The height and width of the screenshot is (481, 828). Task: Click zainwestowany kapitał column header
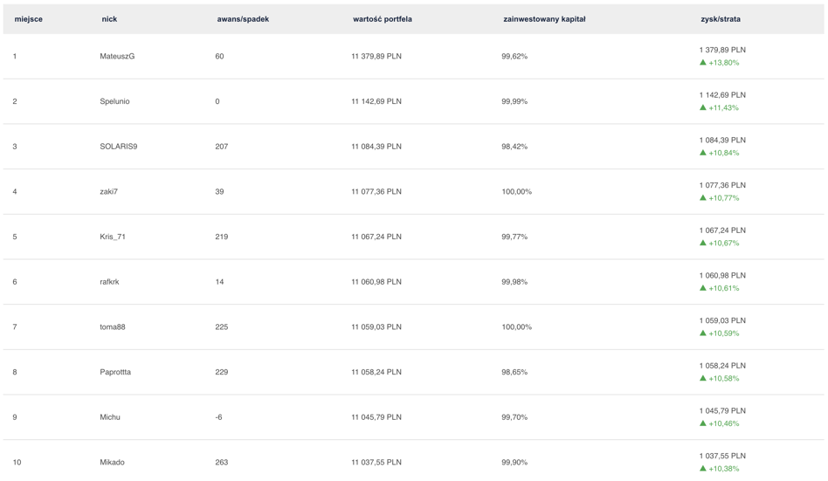pyautogui.click(x=544, y=19)
